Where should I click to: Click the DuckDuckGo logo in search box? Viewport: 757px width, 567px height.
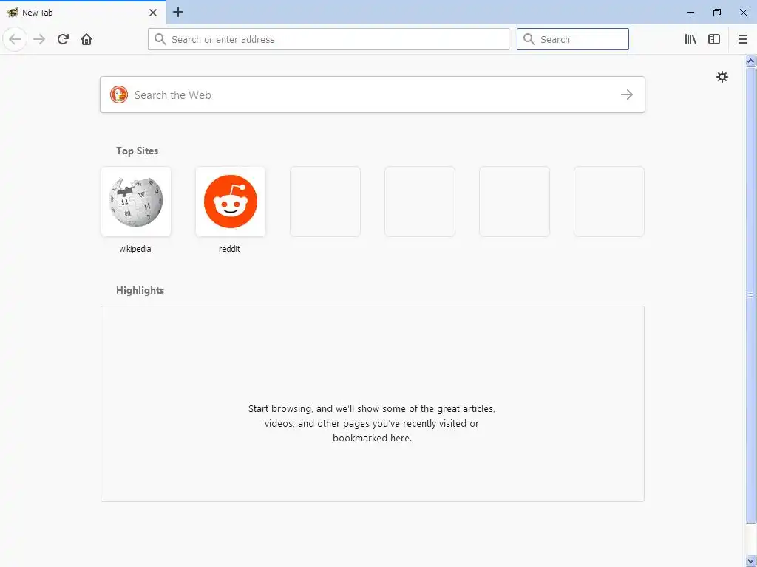pyautogui.click(x=119, y=94)
